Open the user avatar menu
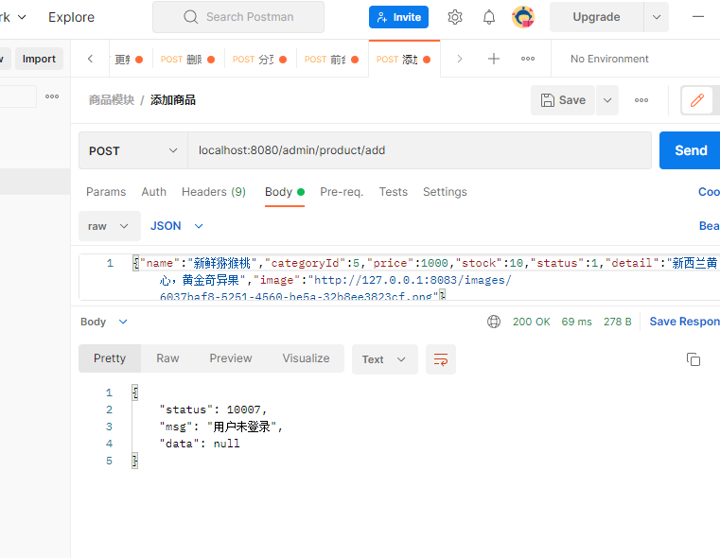Image resolution: width=720 pixels, height=558 pixels. point(523,17)
